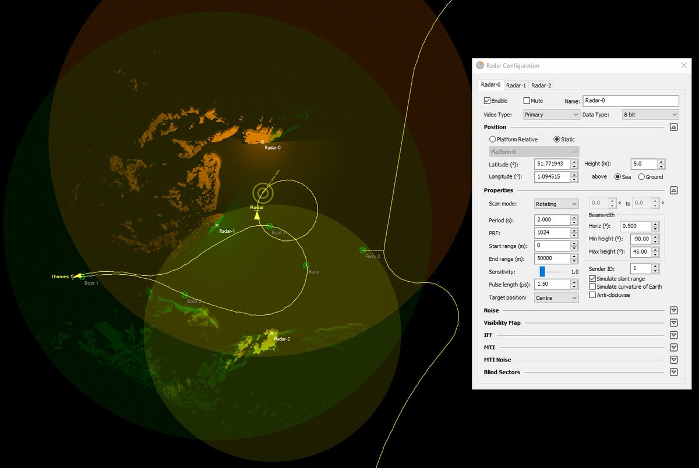Expand the MTI section
This screenshot has height=468, width=699.
pos(673,348)
